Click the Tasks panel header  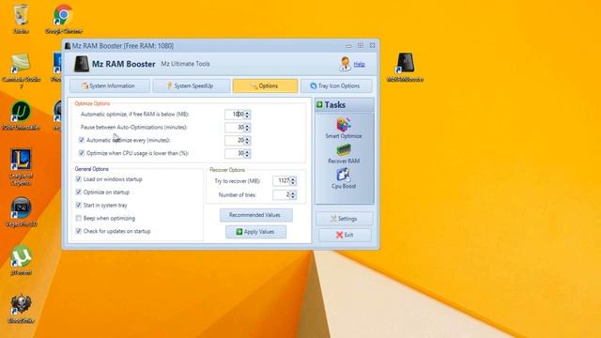pyautogui.click(x=345, y=104)
